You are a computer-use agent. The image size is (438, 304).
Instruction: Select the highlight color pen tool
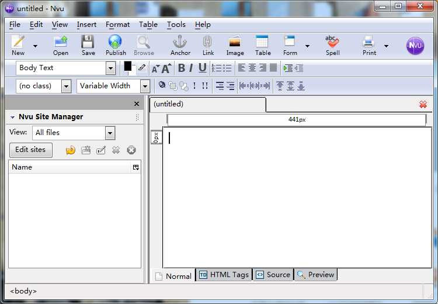(142, 67)
